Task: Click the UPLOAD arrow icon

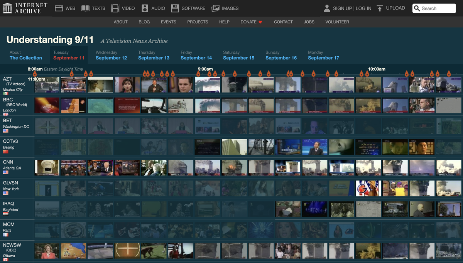Action: pos(380,8)
